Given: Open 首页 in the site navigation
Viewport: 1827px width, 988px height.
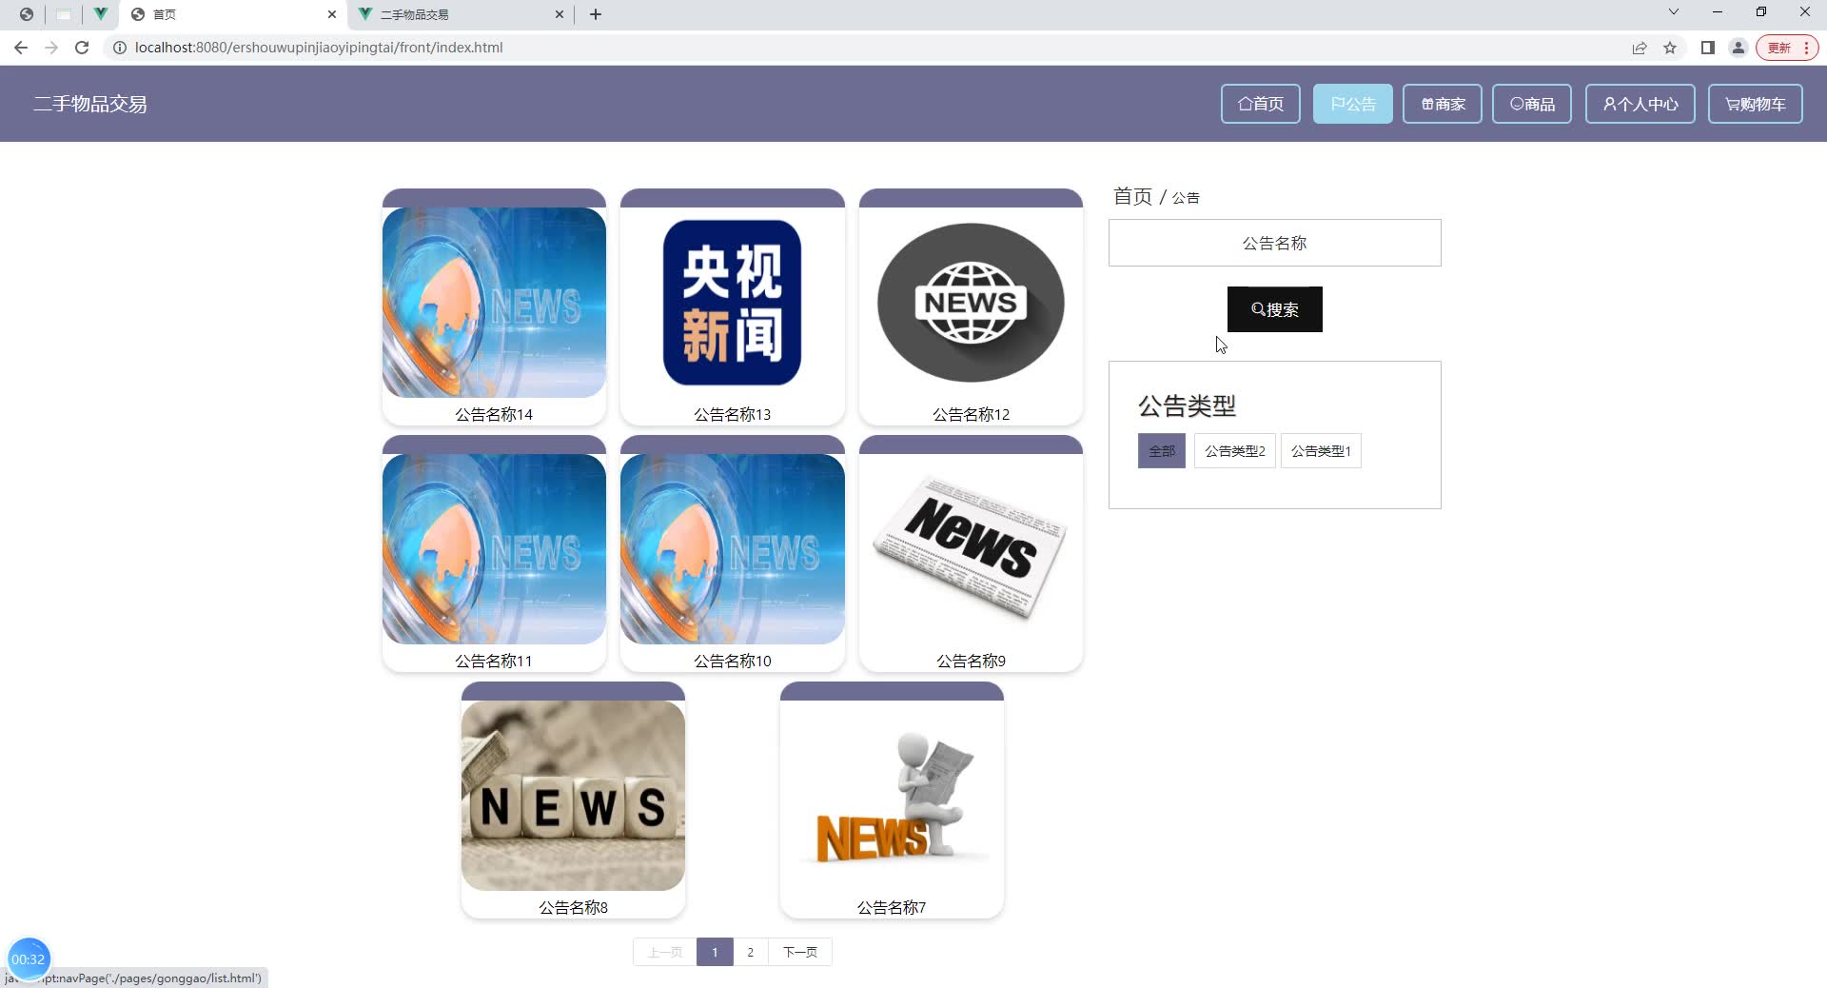Looking at the screenshot, I should (x=1261, y=104).
